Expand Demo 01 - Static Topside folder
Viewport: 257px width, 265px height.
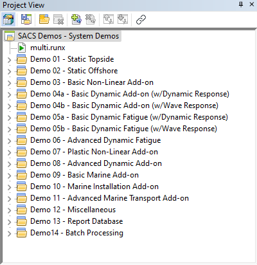point(9,60)
